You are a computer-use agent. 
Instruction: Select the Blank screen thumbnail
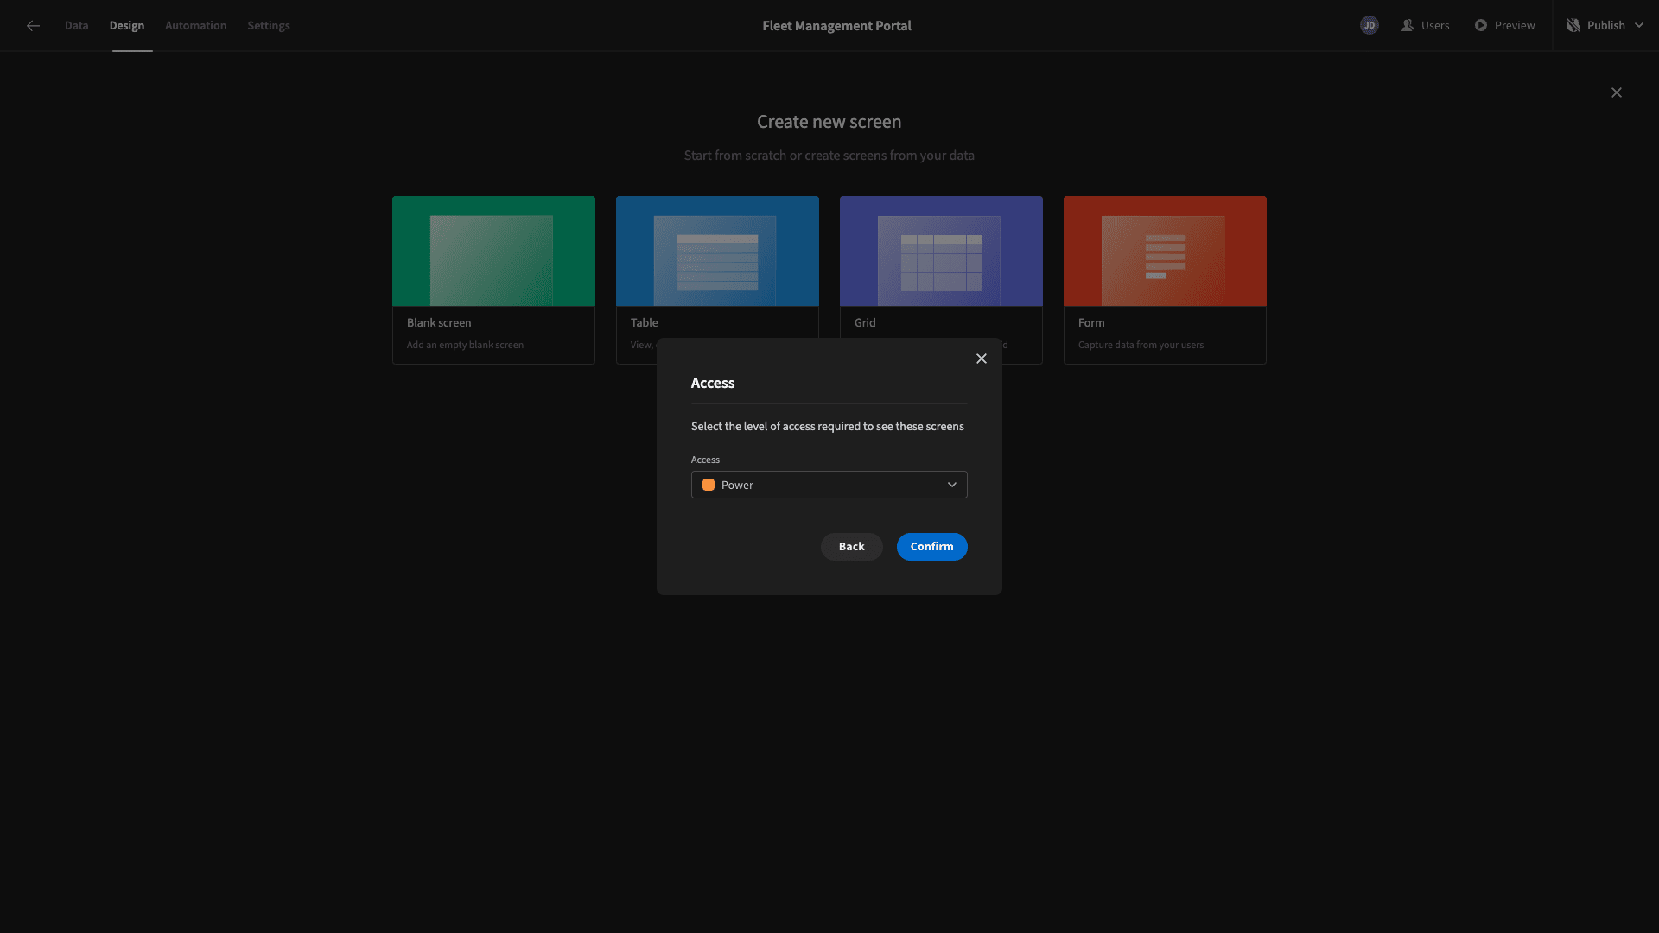click(x=493, y=251)
